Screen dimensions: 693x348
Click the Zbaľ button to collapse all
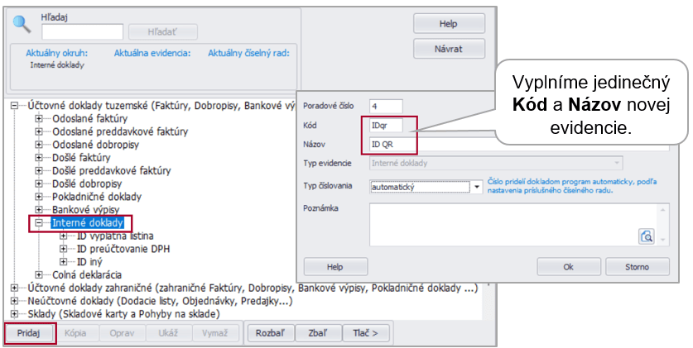[x=317, y=333]
